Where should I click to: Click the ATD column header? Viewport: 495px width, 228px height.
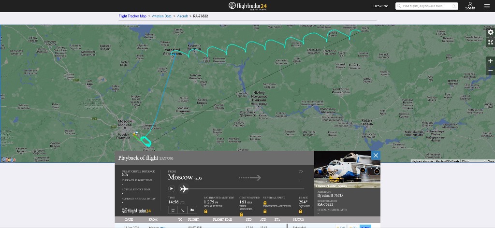click(262, 219)
